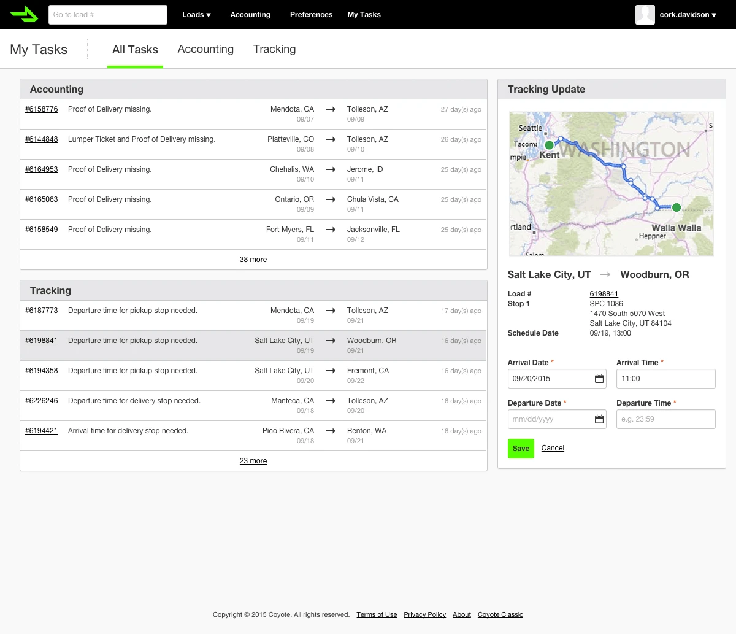736x634 pixels.
Task: Click the 'Fremont, CA' destination
Action: [x=368, y=371]
